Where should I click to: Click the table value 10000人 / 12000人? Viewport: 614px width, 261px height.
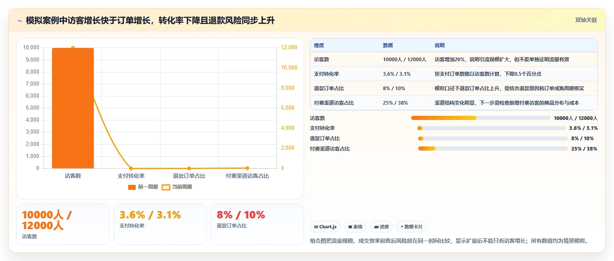tap(404, 60)
